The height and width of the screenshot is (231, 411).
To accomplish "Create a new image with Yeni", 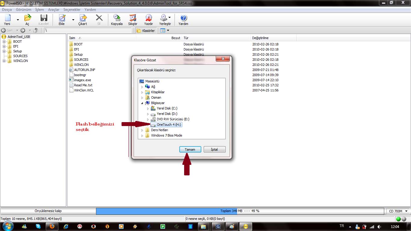I will [x=7, y=20].
